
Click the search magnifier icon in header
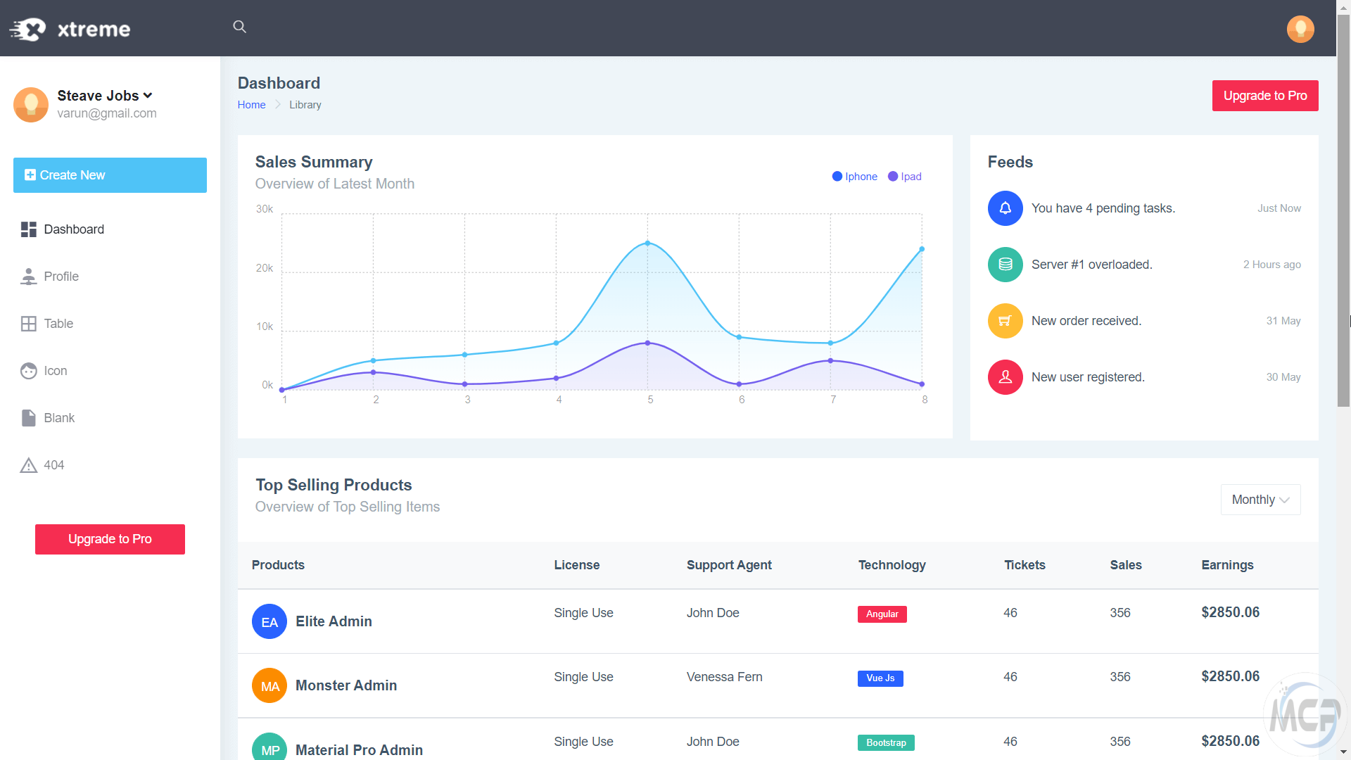[239, 27]
